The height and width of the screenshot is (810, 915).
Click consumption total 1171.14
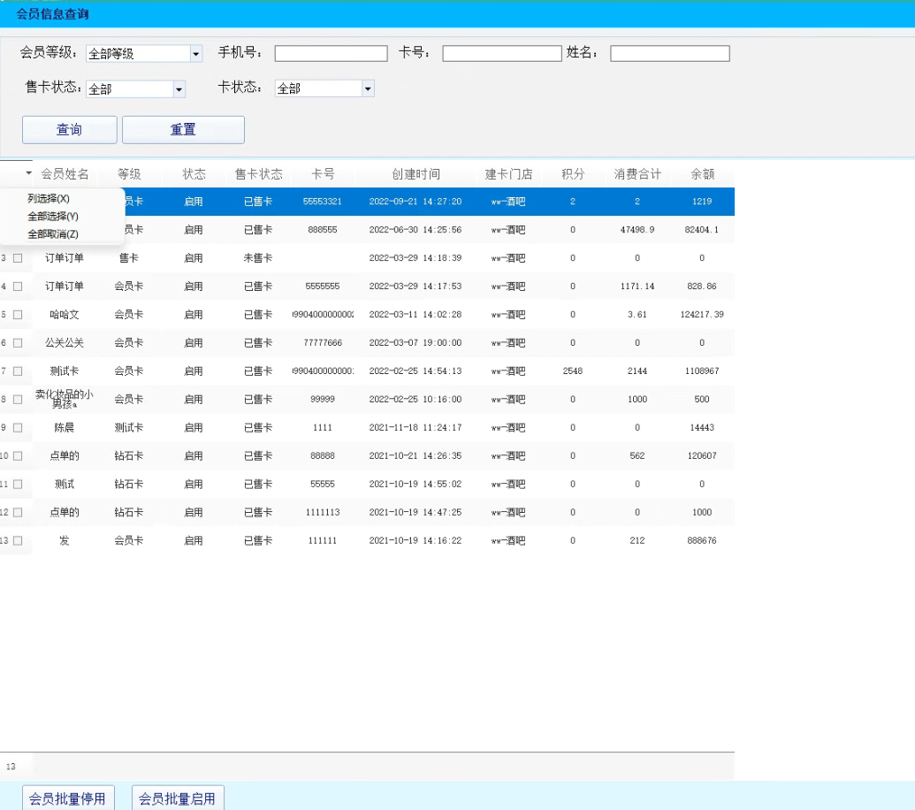(637, 287)
